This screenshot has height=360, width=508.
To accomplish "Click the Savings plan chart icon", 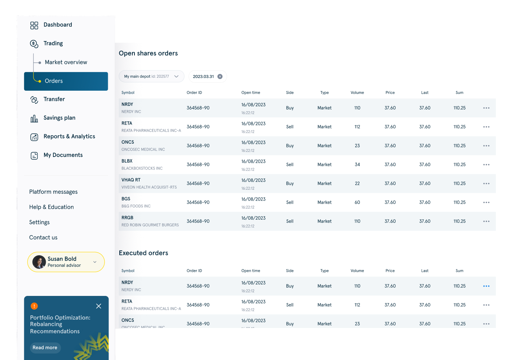I will point(34,118).
